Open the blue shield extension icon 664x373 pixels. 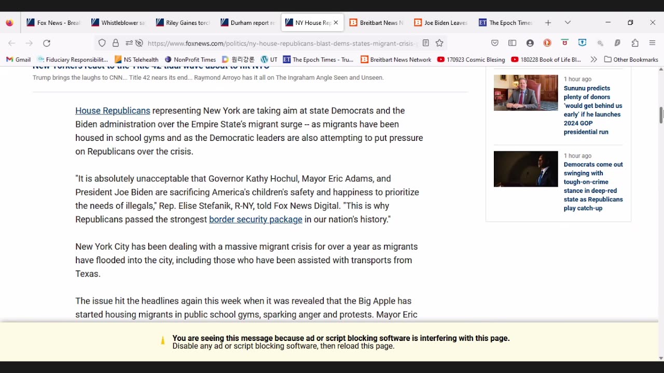(x=583, y=43)
